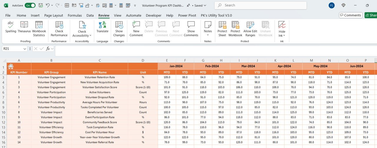Open the File menu
The width and height of the screenshot is (377, 148).
(8, 15)
